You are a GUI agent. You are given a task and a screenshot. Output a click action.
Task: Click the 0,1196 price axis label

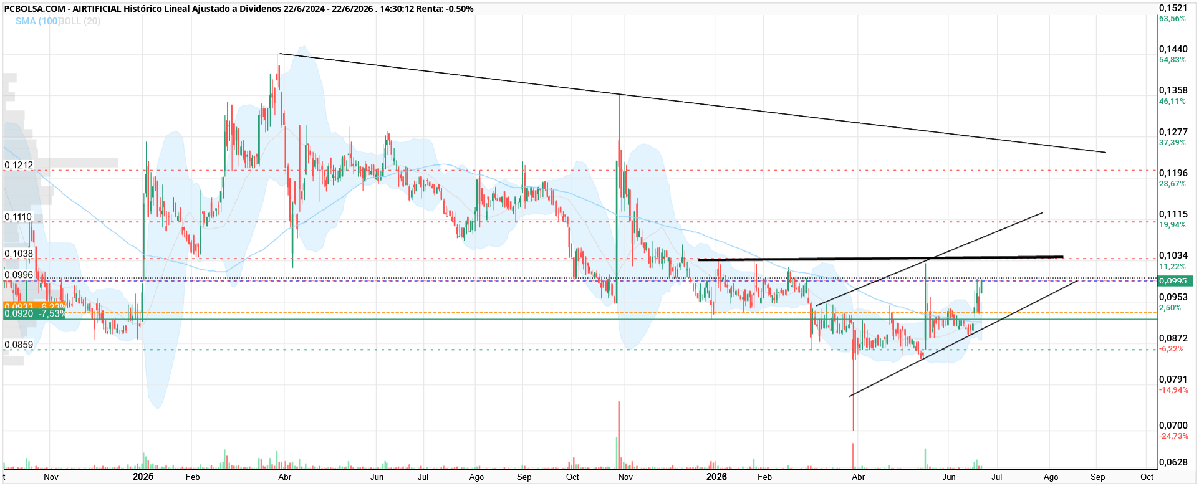click(1173, 173)
